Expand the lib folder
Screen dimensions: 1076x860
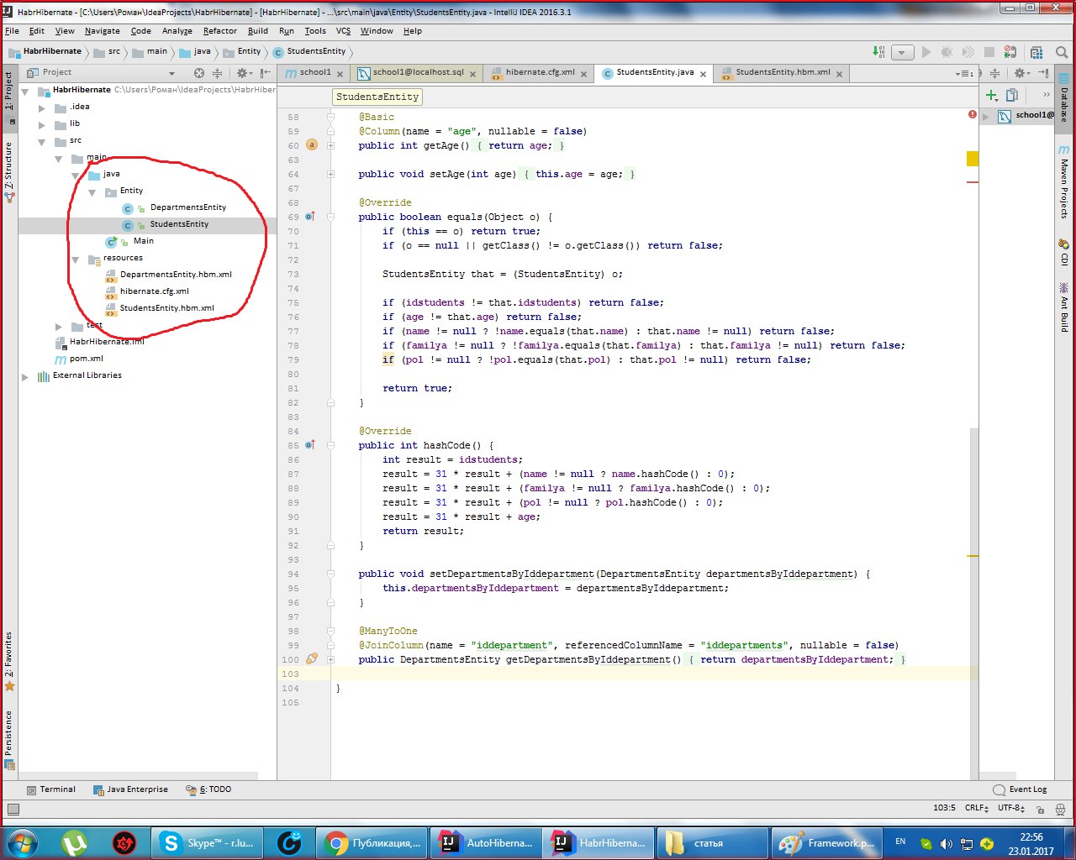(x=42, y=124)
